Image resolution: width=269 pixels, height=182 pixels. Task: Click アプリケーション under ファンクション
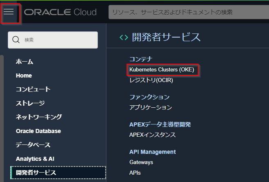coord(151,107)
